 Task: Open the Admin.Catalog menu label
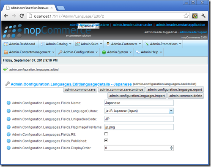point(57,44)
